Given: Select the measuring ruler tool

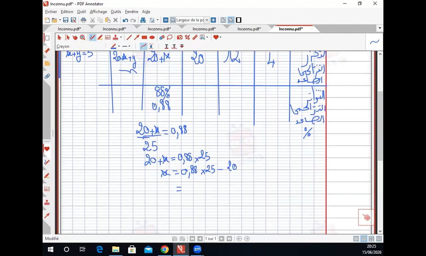Looking at the screenshot, I should click(x=195, y=37).
